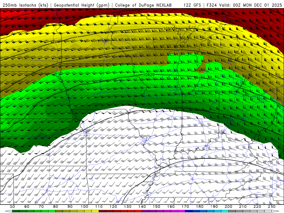Click the '100' value on the color scale
Viewport: 284px width, 213px height.
(x=84, y=207)
